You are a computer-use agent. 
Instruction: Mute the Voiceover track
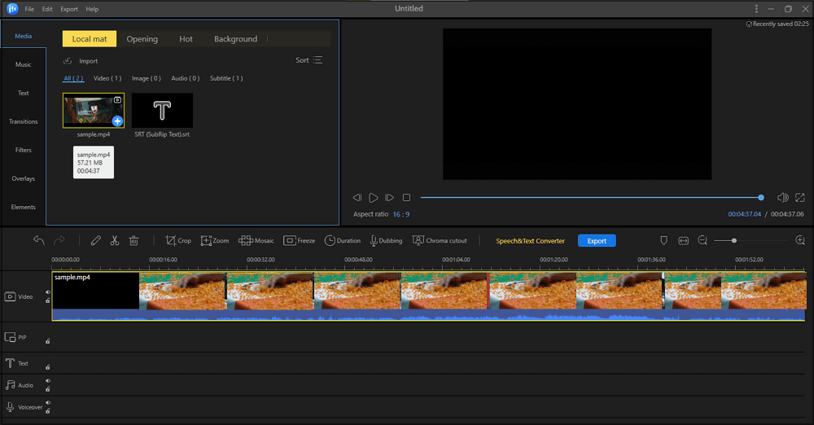47,402
